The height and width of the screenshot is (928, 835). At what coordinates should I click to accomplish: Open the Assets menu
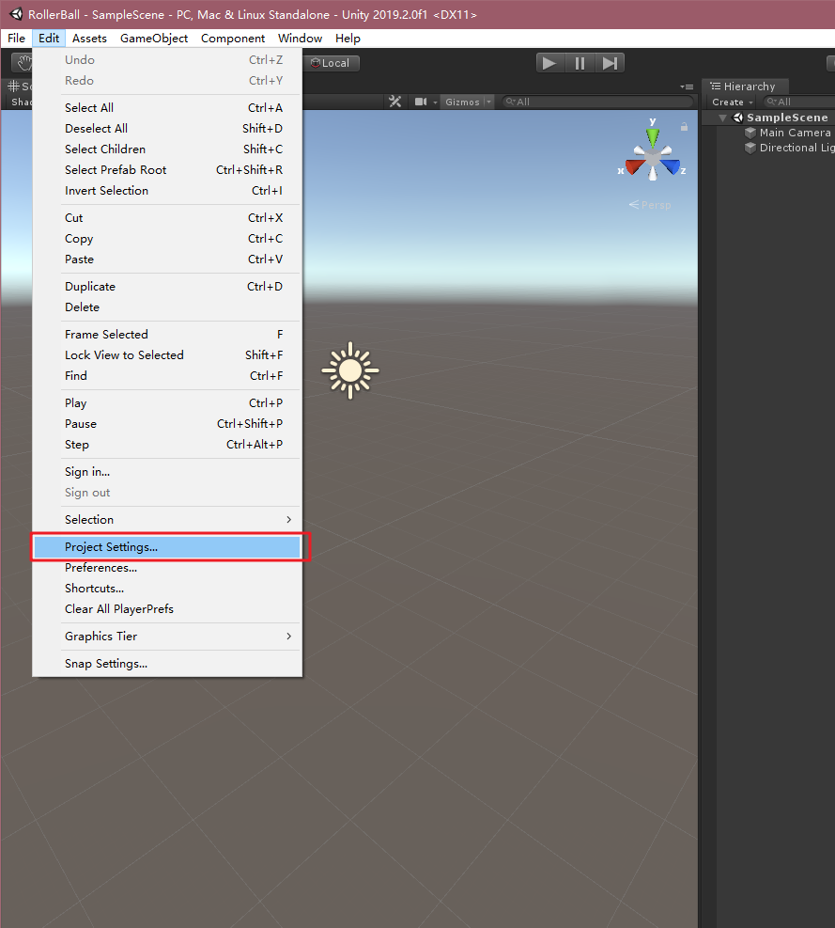[x=89, y=38]
